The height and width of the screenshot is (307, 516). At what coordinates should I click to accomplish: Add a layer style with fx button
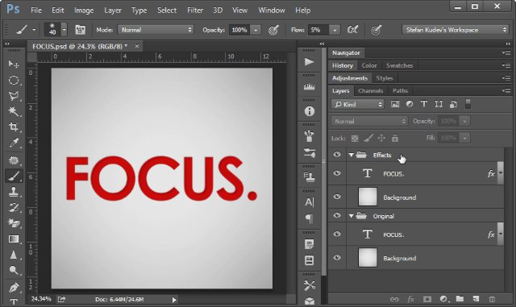[410, 299]
